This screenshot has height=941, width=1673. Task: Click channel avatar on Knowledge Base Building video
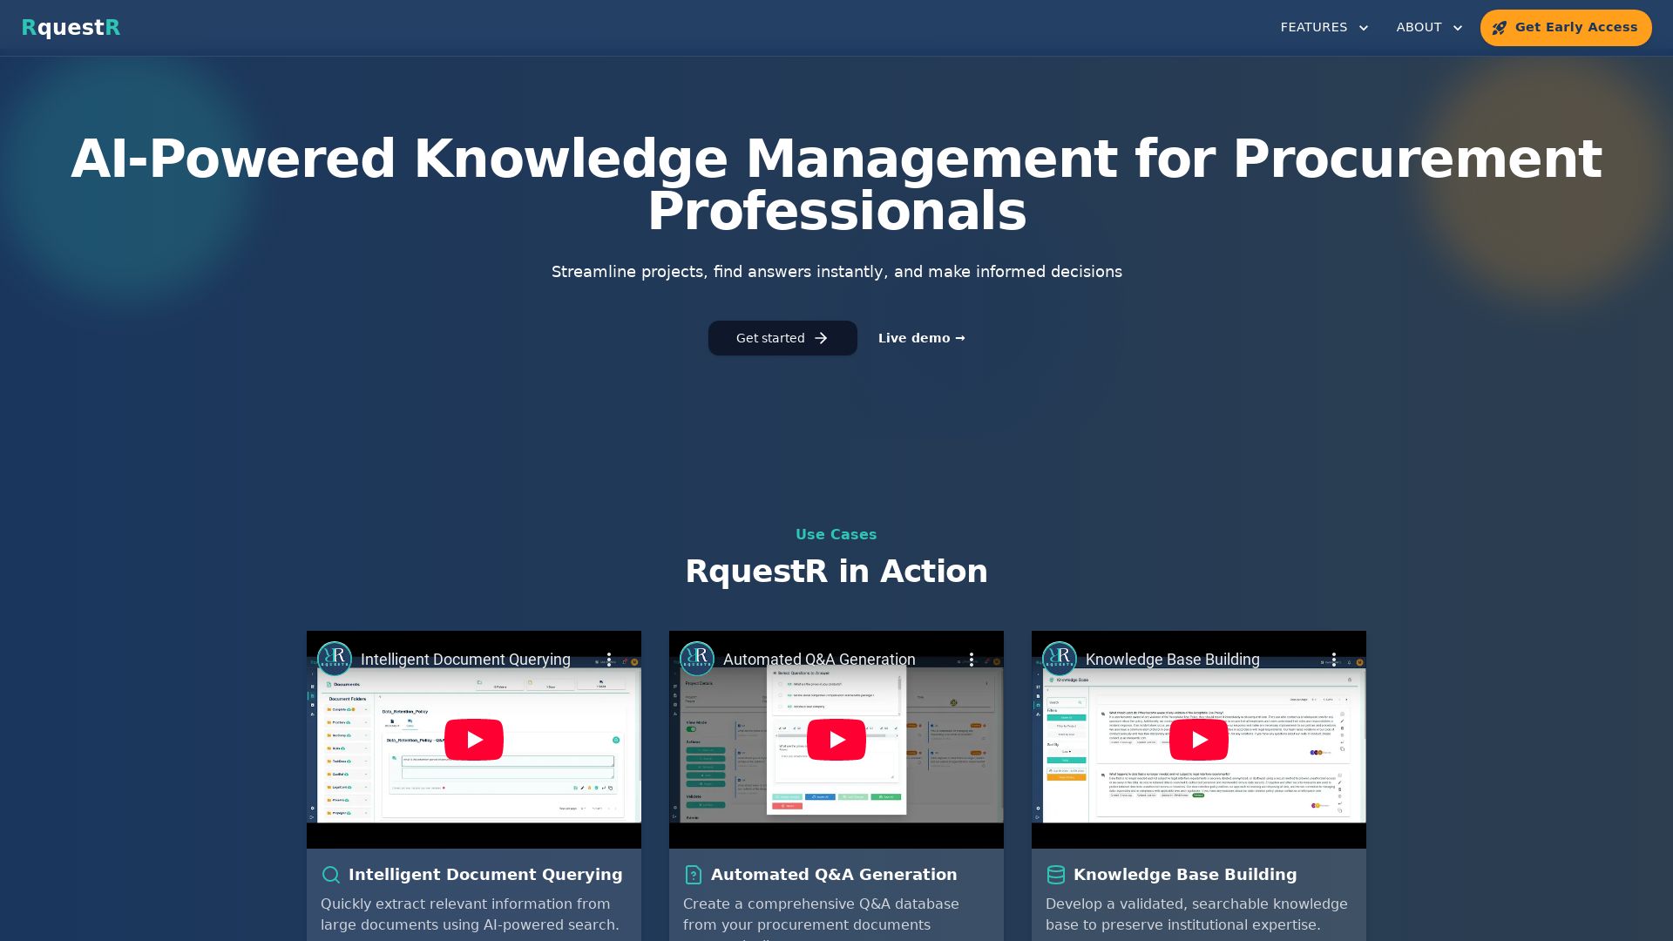click(x=1060, y=659)
